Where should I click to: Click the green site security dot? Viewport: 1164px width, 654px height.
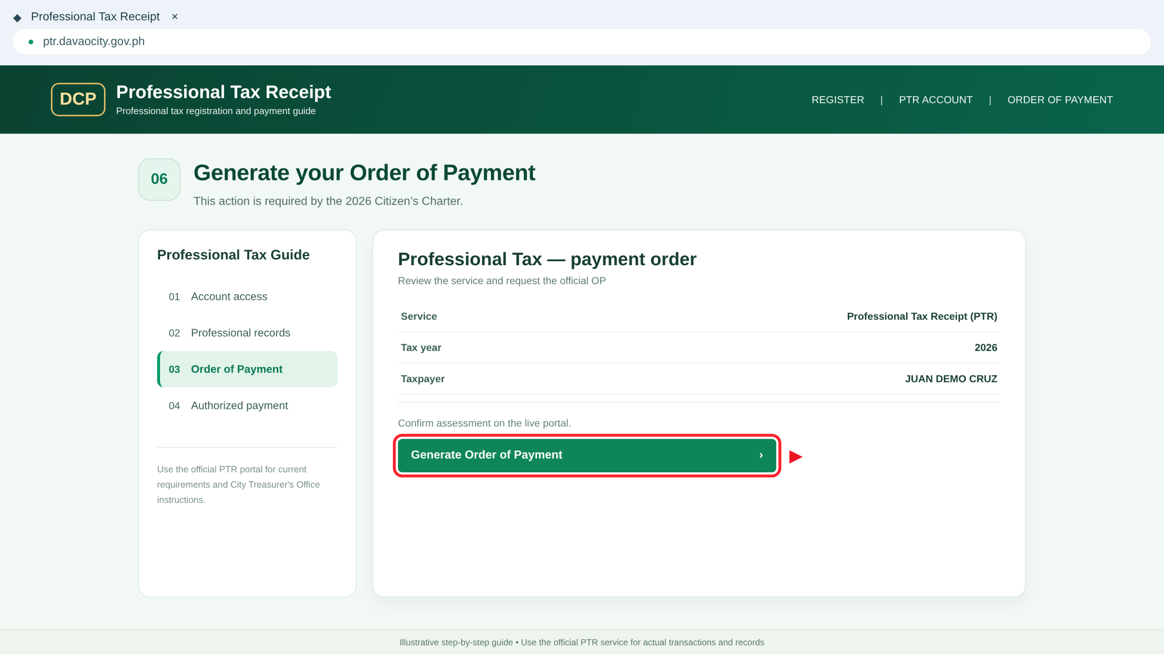pyautogui.click(x=31, y=42)
